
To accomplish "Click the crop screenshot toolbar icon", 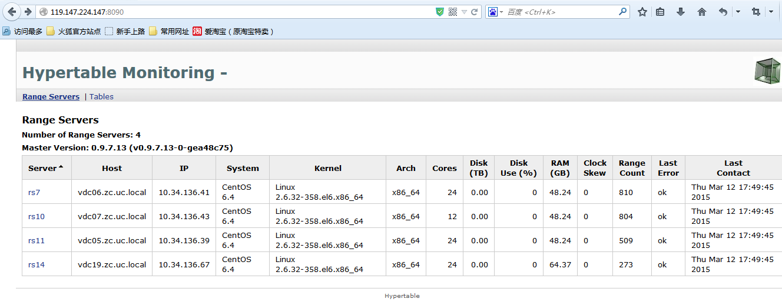I will pyautogui.click(x=756, y=12).
